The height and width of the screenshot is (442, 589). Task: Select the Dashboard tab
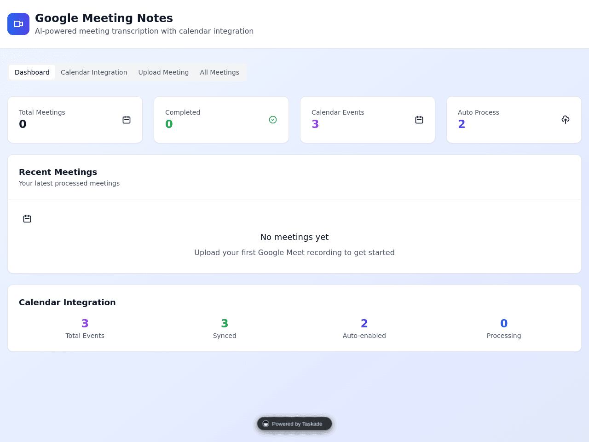(32, 72)
